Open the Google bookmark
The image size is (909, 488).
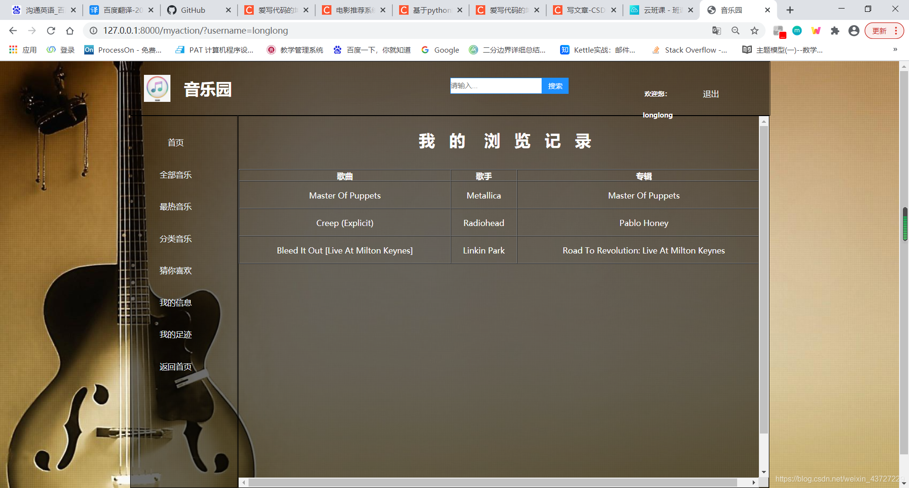[440, 50]
